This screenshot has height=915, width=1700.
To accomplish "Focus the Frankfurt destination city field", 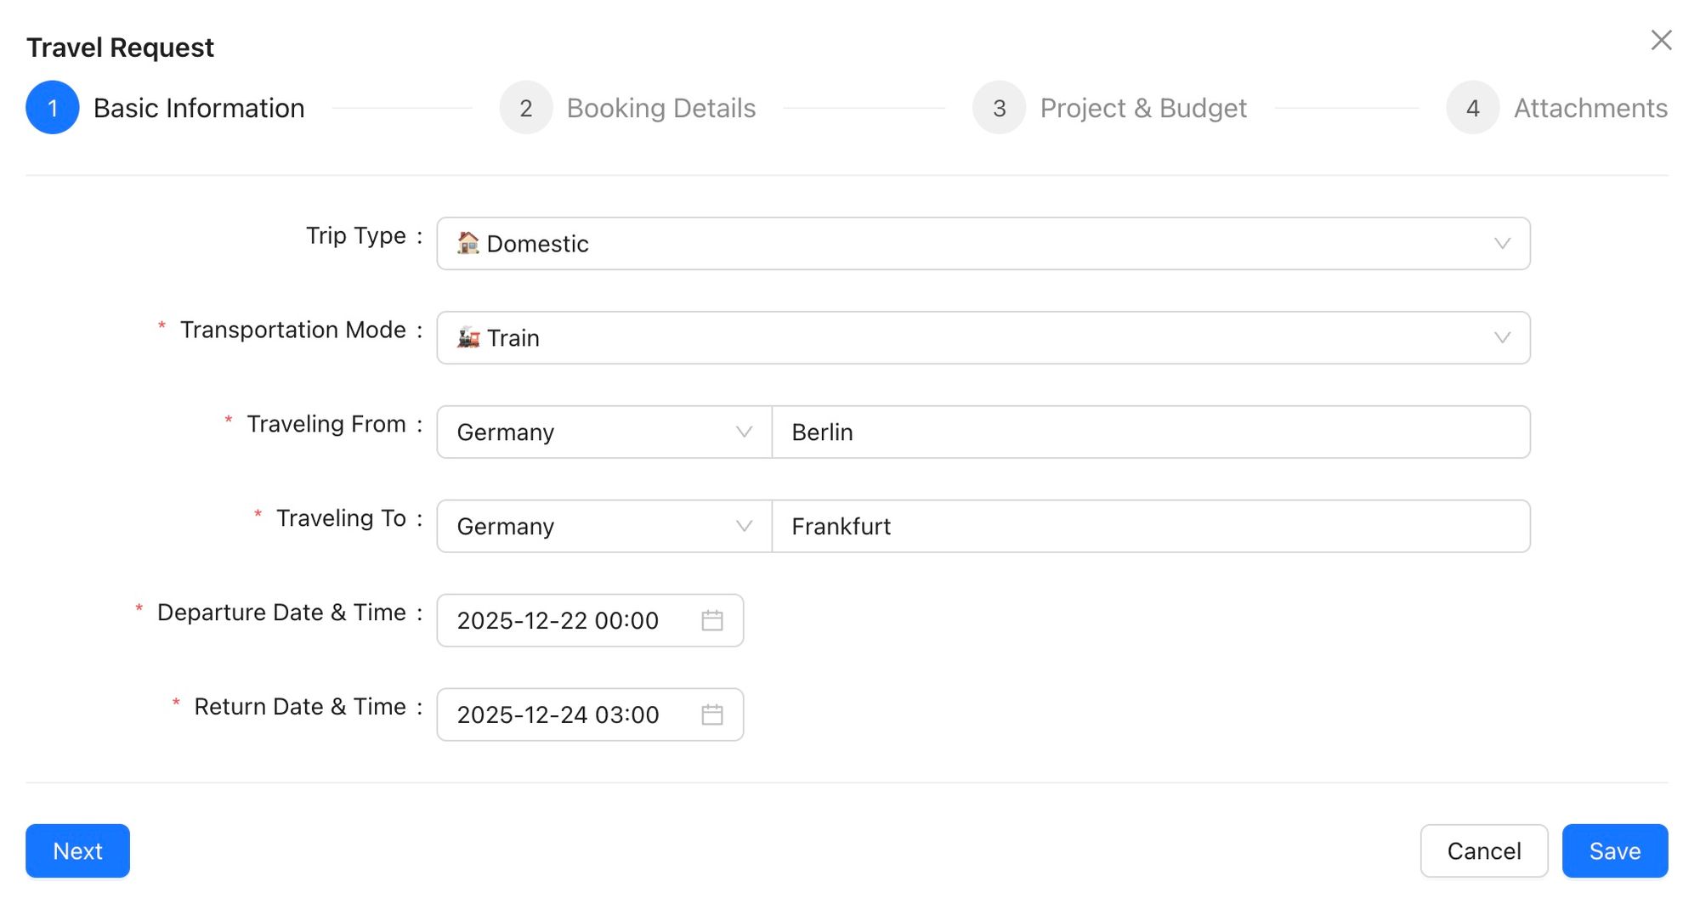I will click(x=1150, y=527).
